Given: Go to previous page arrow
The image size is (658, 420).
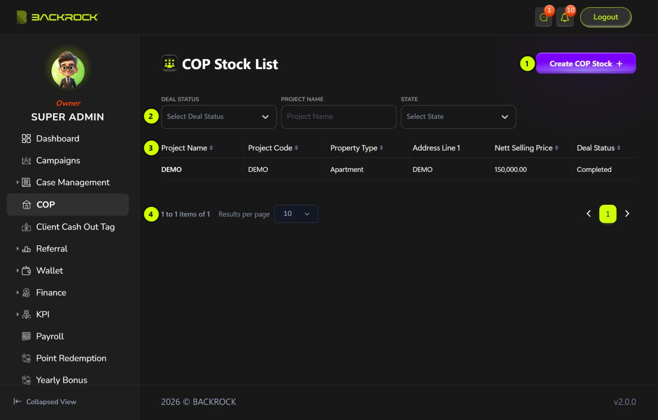Looking at the screenshot, I should coord(589,214).
